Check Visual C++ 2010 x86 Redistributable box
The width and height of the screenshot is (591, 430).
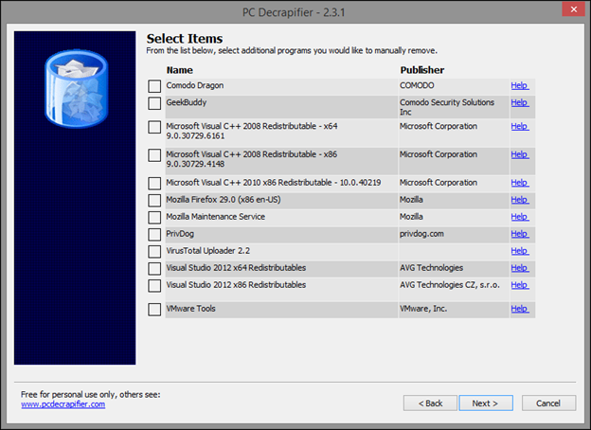pyautogui.click(x=154, y=184)
